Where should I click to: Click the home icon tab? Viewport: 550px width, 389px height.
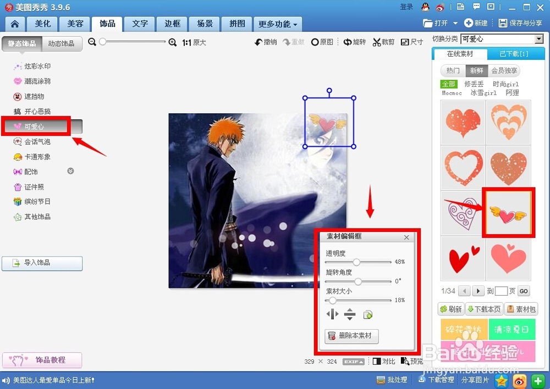tap(15, 24)
